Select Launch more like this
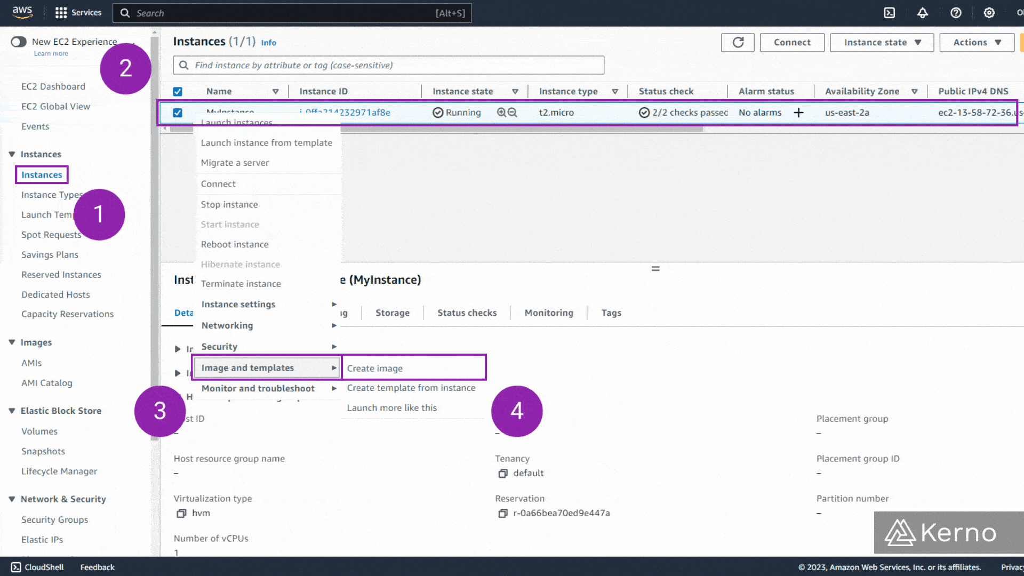 (x=392, y=408)
